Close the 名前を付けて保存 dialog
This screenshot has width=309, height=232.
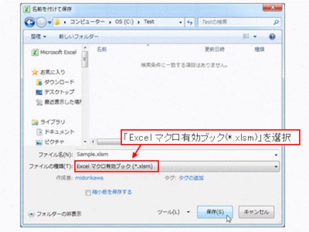tap(273, 7)
